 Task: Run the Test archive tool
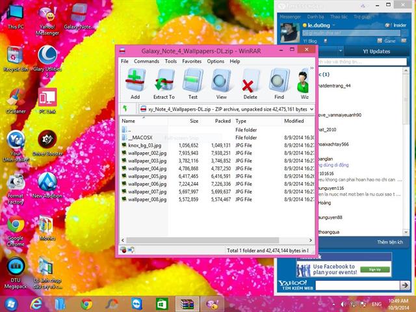click(193, 84)
